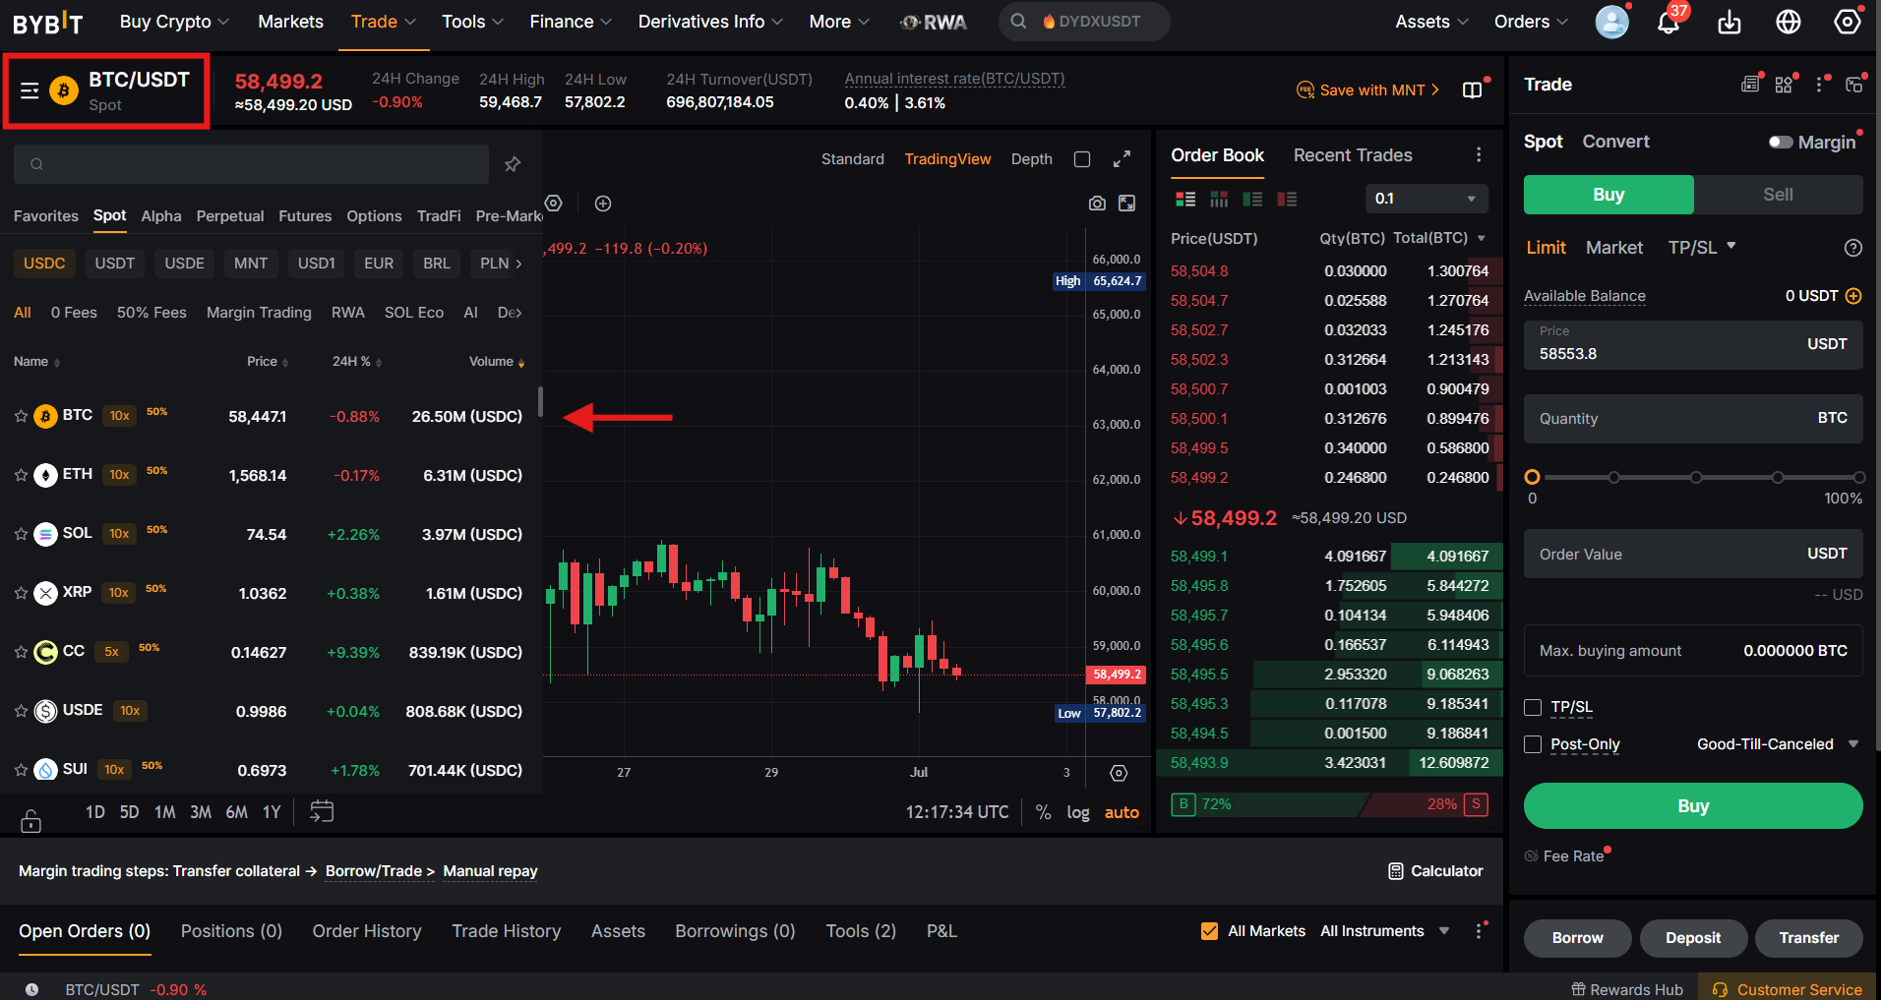This screenshot has height=1000, width=1881.
Task: Select the Market order type tab
Action: (x=1614, y=248)
